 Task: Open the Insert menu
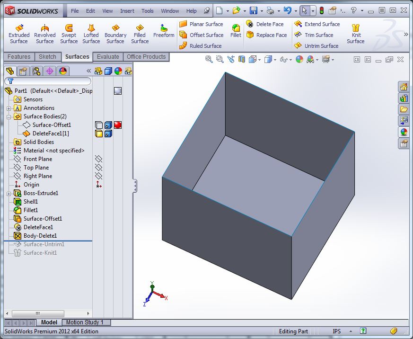(127, 11)
